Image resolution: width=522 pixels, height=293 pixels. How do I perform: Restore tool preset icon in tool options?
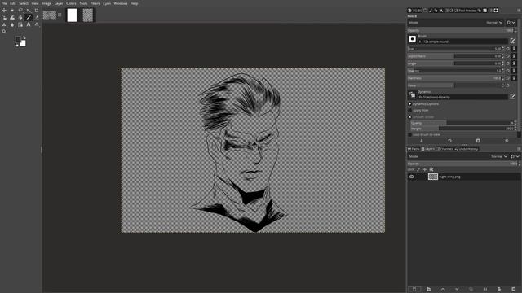point(449,141)
